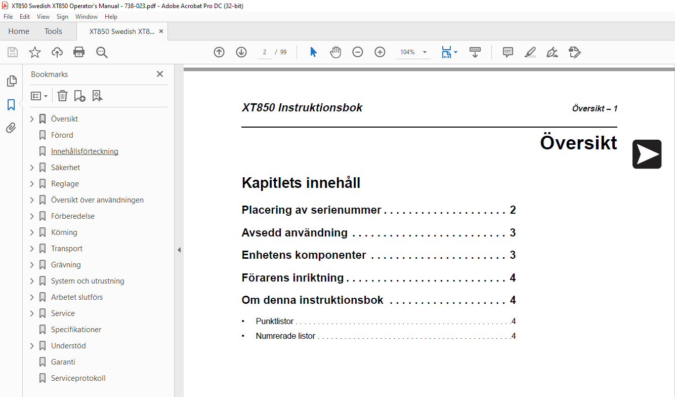Select the Serviceprotokoll bookmark

click(78, 378)
